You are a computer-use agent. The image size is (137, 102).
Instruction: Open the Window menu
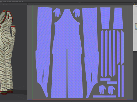click(20, 1)
